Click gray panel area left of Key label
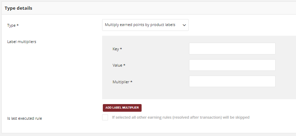 click(x=107, y=49)
